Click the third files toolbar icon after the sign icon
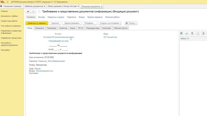The image size is (207, 116). point(192,33)
